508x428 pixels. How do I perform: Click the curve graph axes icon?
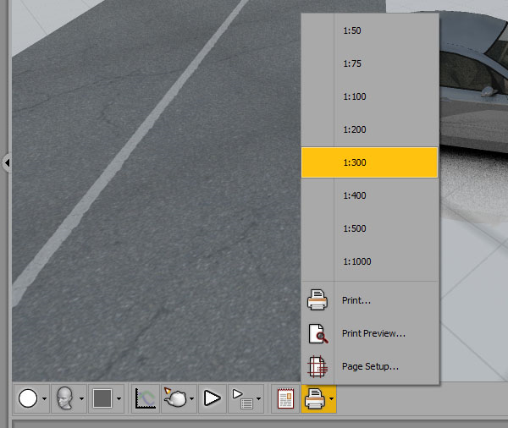146,398
